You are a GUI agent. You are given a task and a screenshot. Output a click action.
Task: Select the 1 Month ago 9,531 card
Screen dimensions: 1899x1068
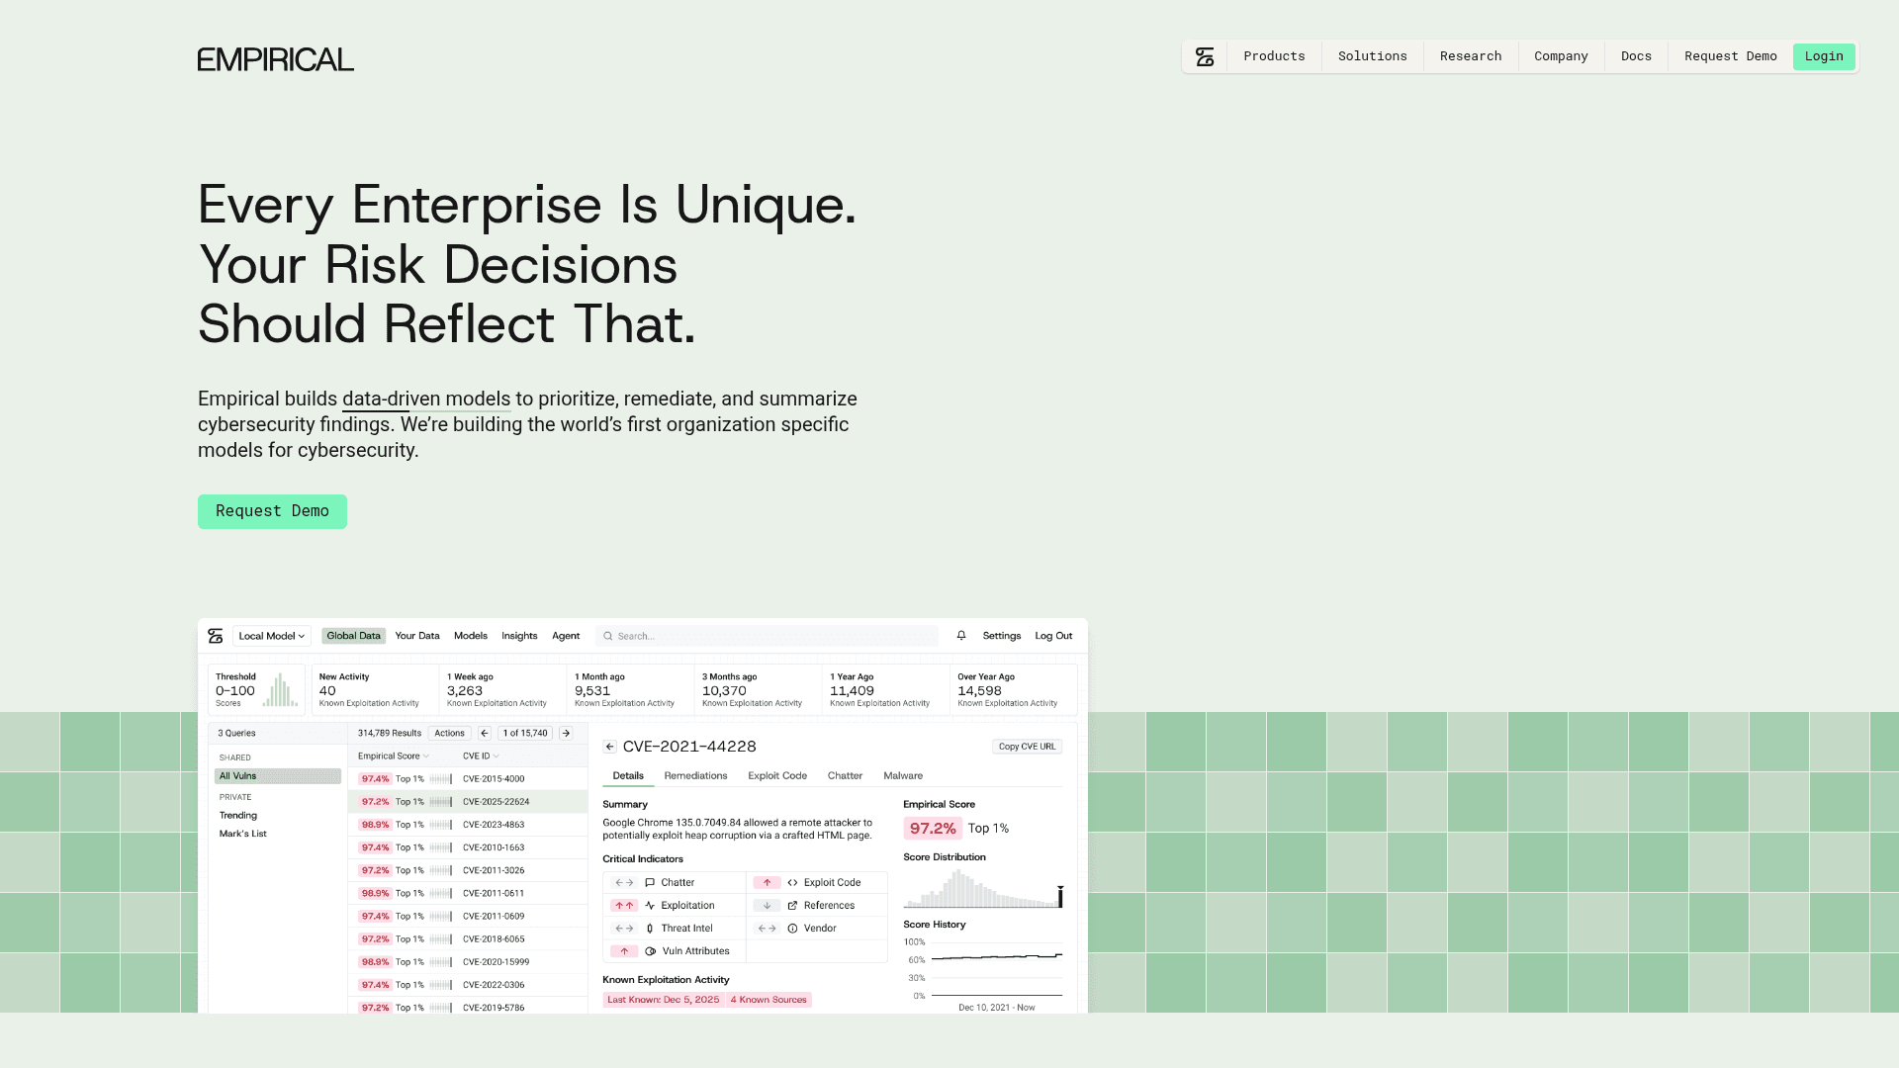click(630, 689)
